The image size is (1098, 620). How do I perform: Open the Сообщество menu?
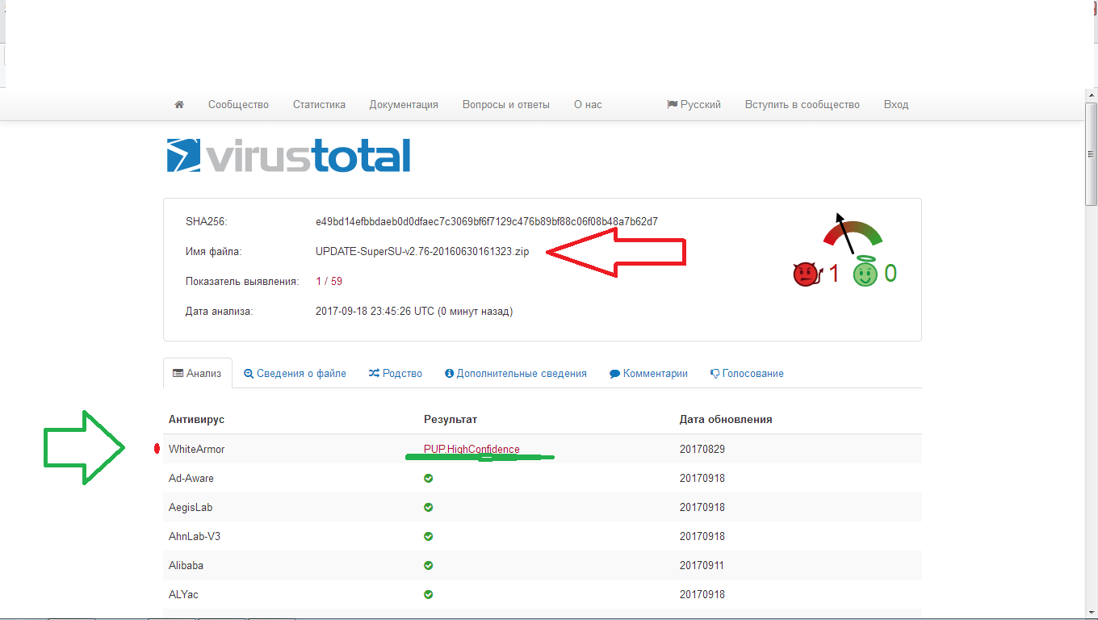pyautogui.click(x=238, y=105)
